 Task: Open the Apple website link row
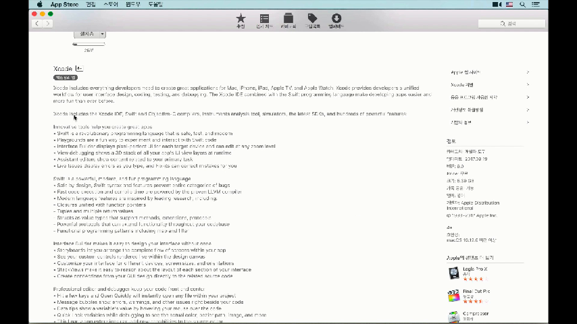pos(489,72)
